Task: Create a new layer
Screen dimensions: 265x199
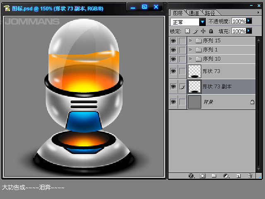Action: [238, 176]
